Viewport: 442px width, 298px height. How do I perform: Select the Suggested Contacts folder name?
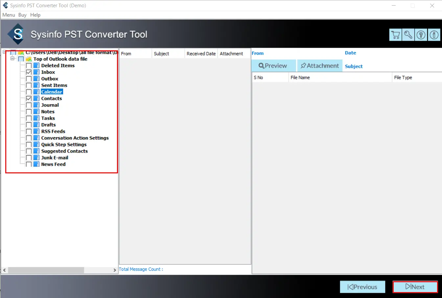(64, 151)
